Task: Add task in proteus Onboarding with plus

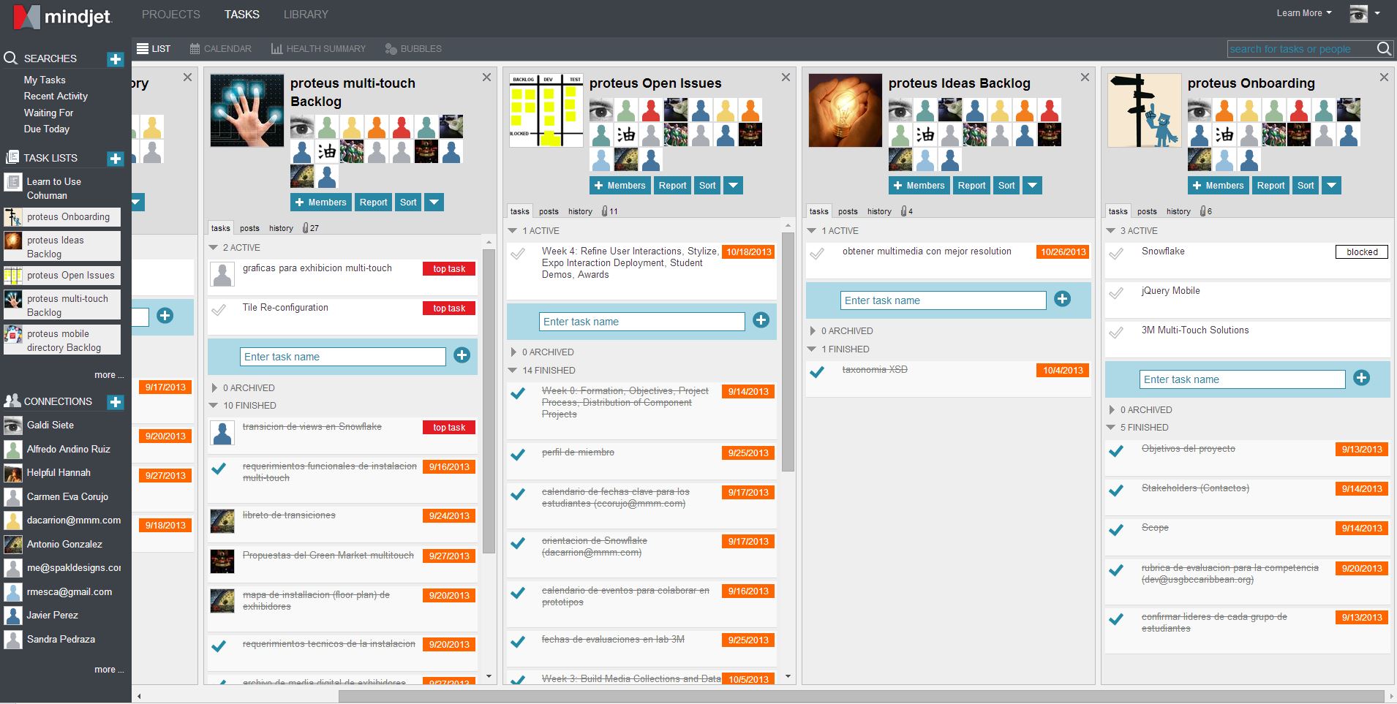Action: pyautogui.click(x=1361, y=378)
